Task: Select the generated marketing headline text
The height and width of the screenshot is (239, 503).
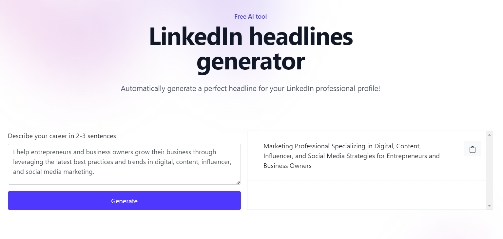Action: 351,156
